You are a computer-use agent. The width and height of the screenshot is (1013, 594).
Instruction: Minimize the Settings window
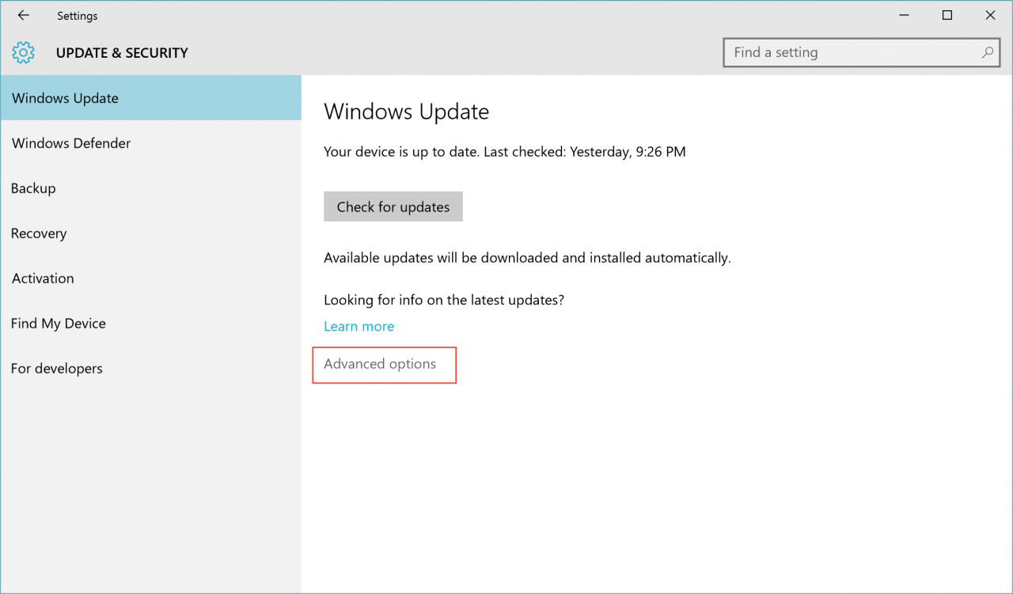[x=905, y=15]
